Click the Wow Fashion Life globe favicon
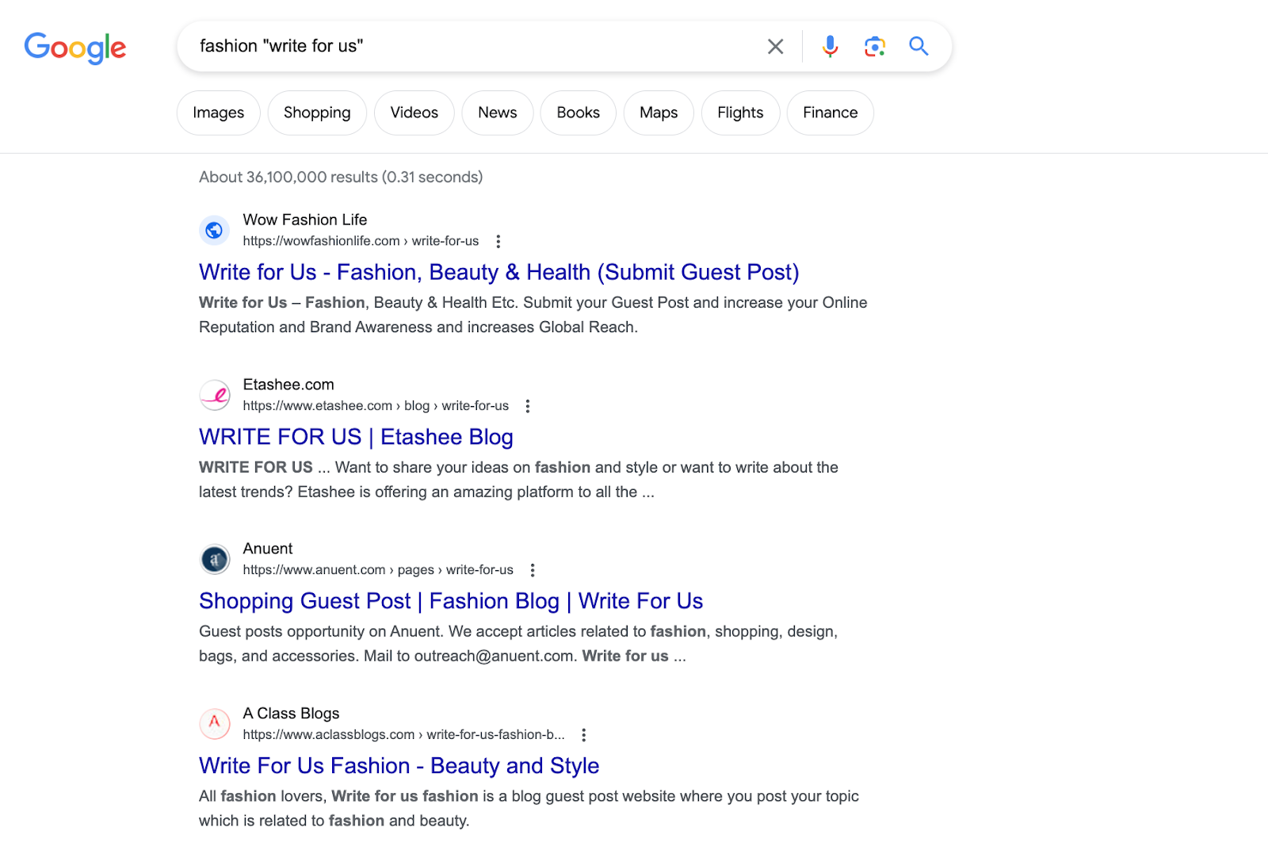The width and height of the screenshot is (1268, 854). coord(214,231)
